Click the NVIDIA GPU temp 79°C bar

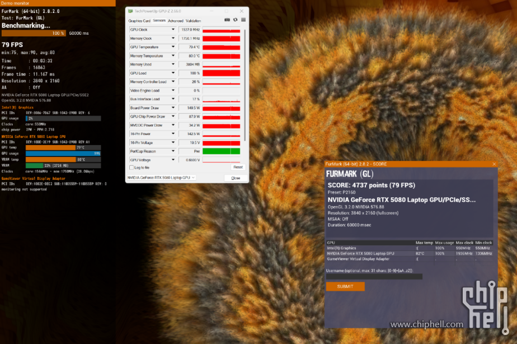[x=63, y=147]
